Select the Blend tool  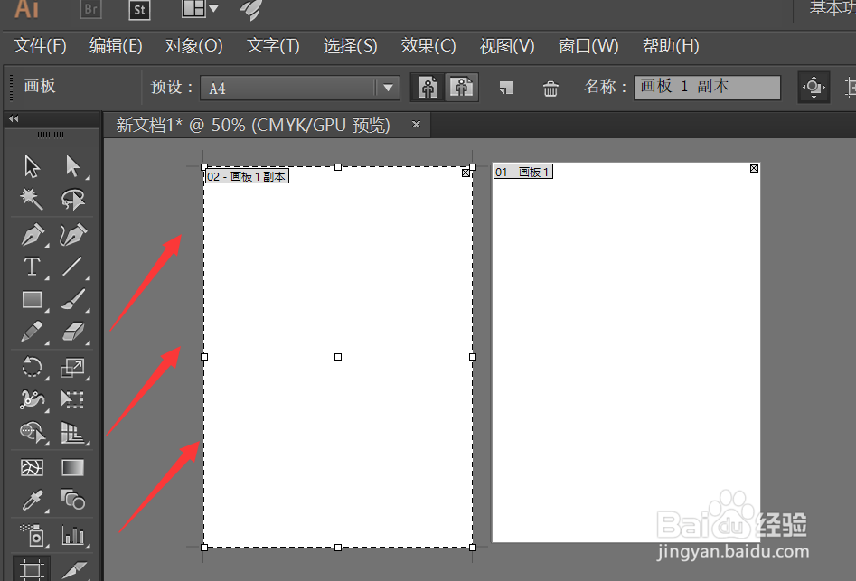click(72, 499)
